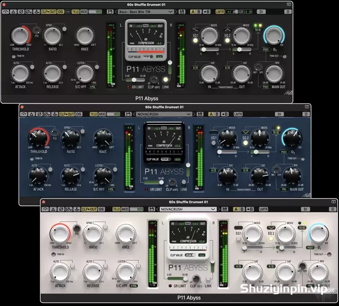Click PEAK selector in blue window meter
Viewport: 339px width, 306px height.
tap(166, 159)
